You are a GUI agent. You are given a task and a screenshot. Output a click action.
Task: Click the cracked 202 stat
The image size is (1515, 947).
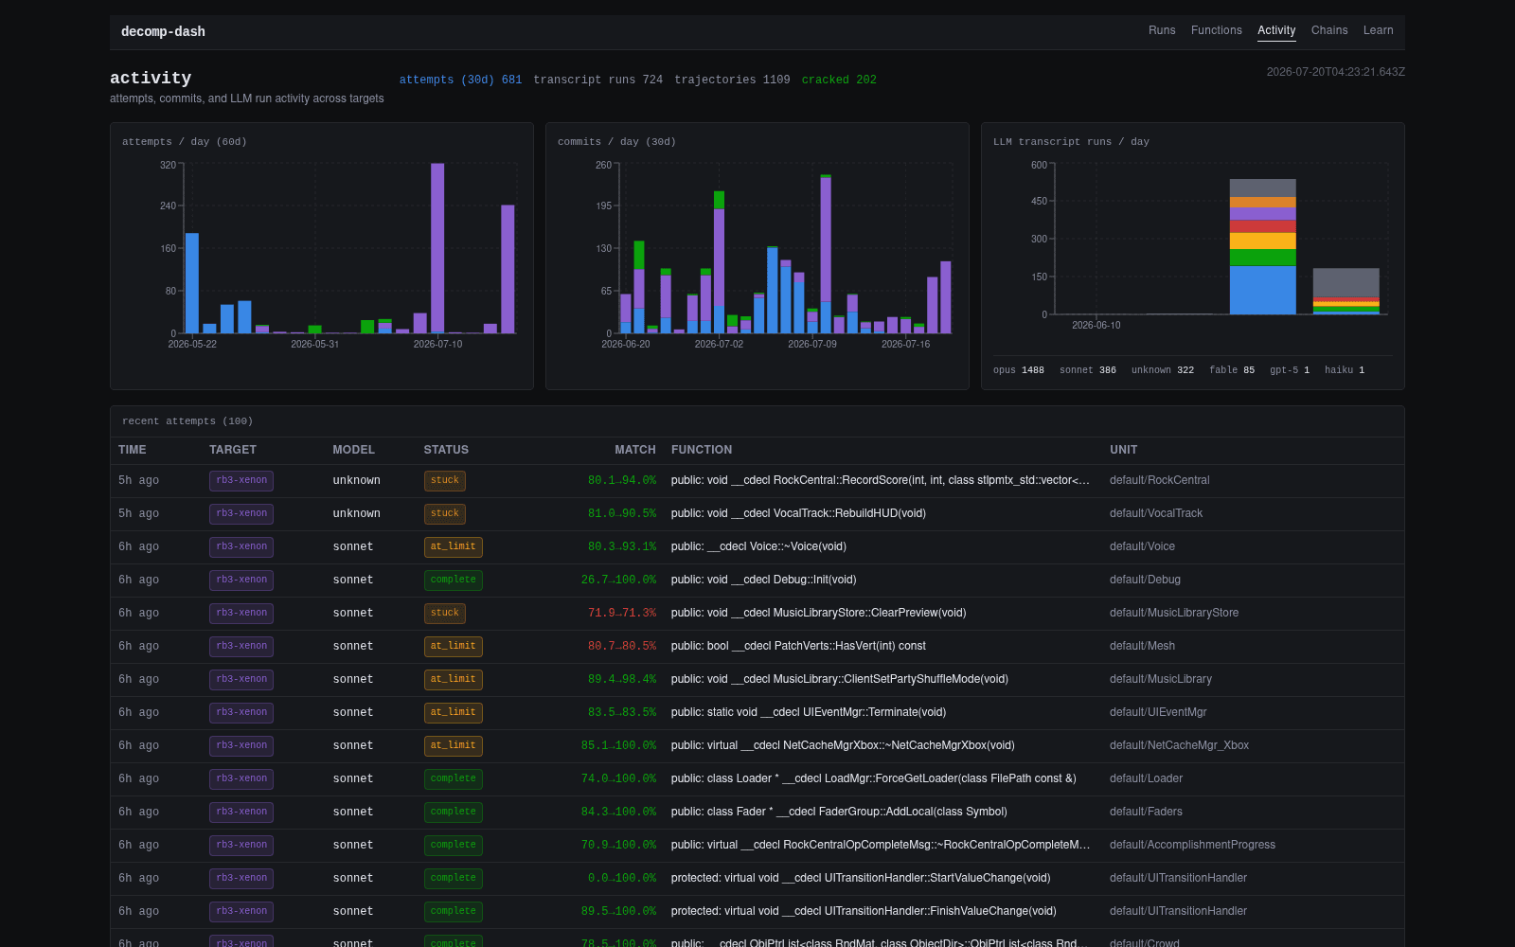[x=839, y=80]
